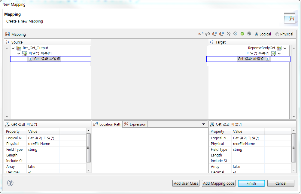Select the Physical view radio button
This screenshot has width=301, height=194.
pos(277,34)
